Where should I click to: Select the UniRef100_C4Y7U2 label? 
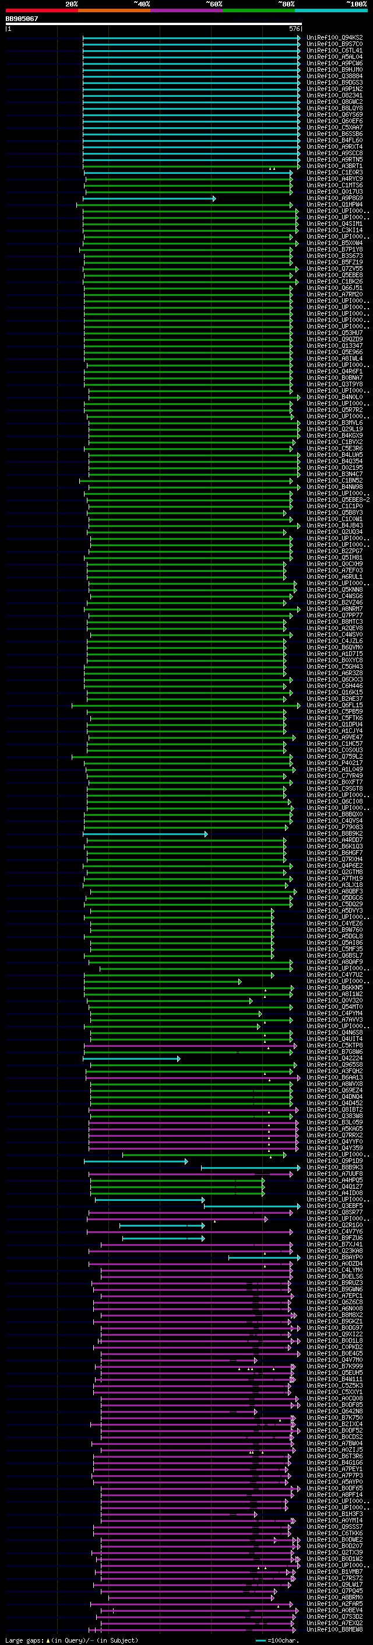click(x=335, y=975)
